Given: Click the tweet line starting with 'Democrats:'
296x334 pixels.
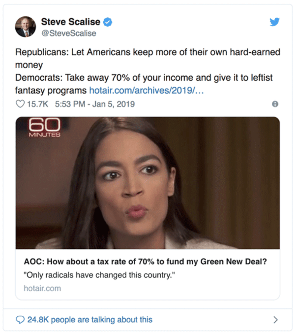Looking at the screenshot, I should [x=144, y=84].
